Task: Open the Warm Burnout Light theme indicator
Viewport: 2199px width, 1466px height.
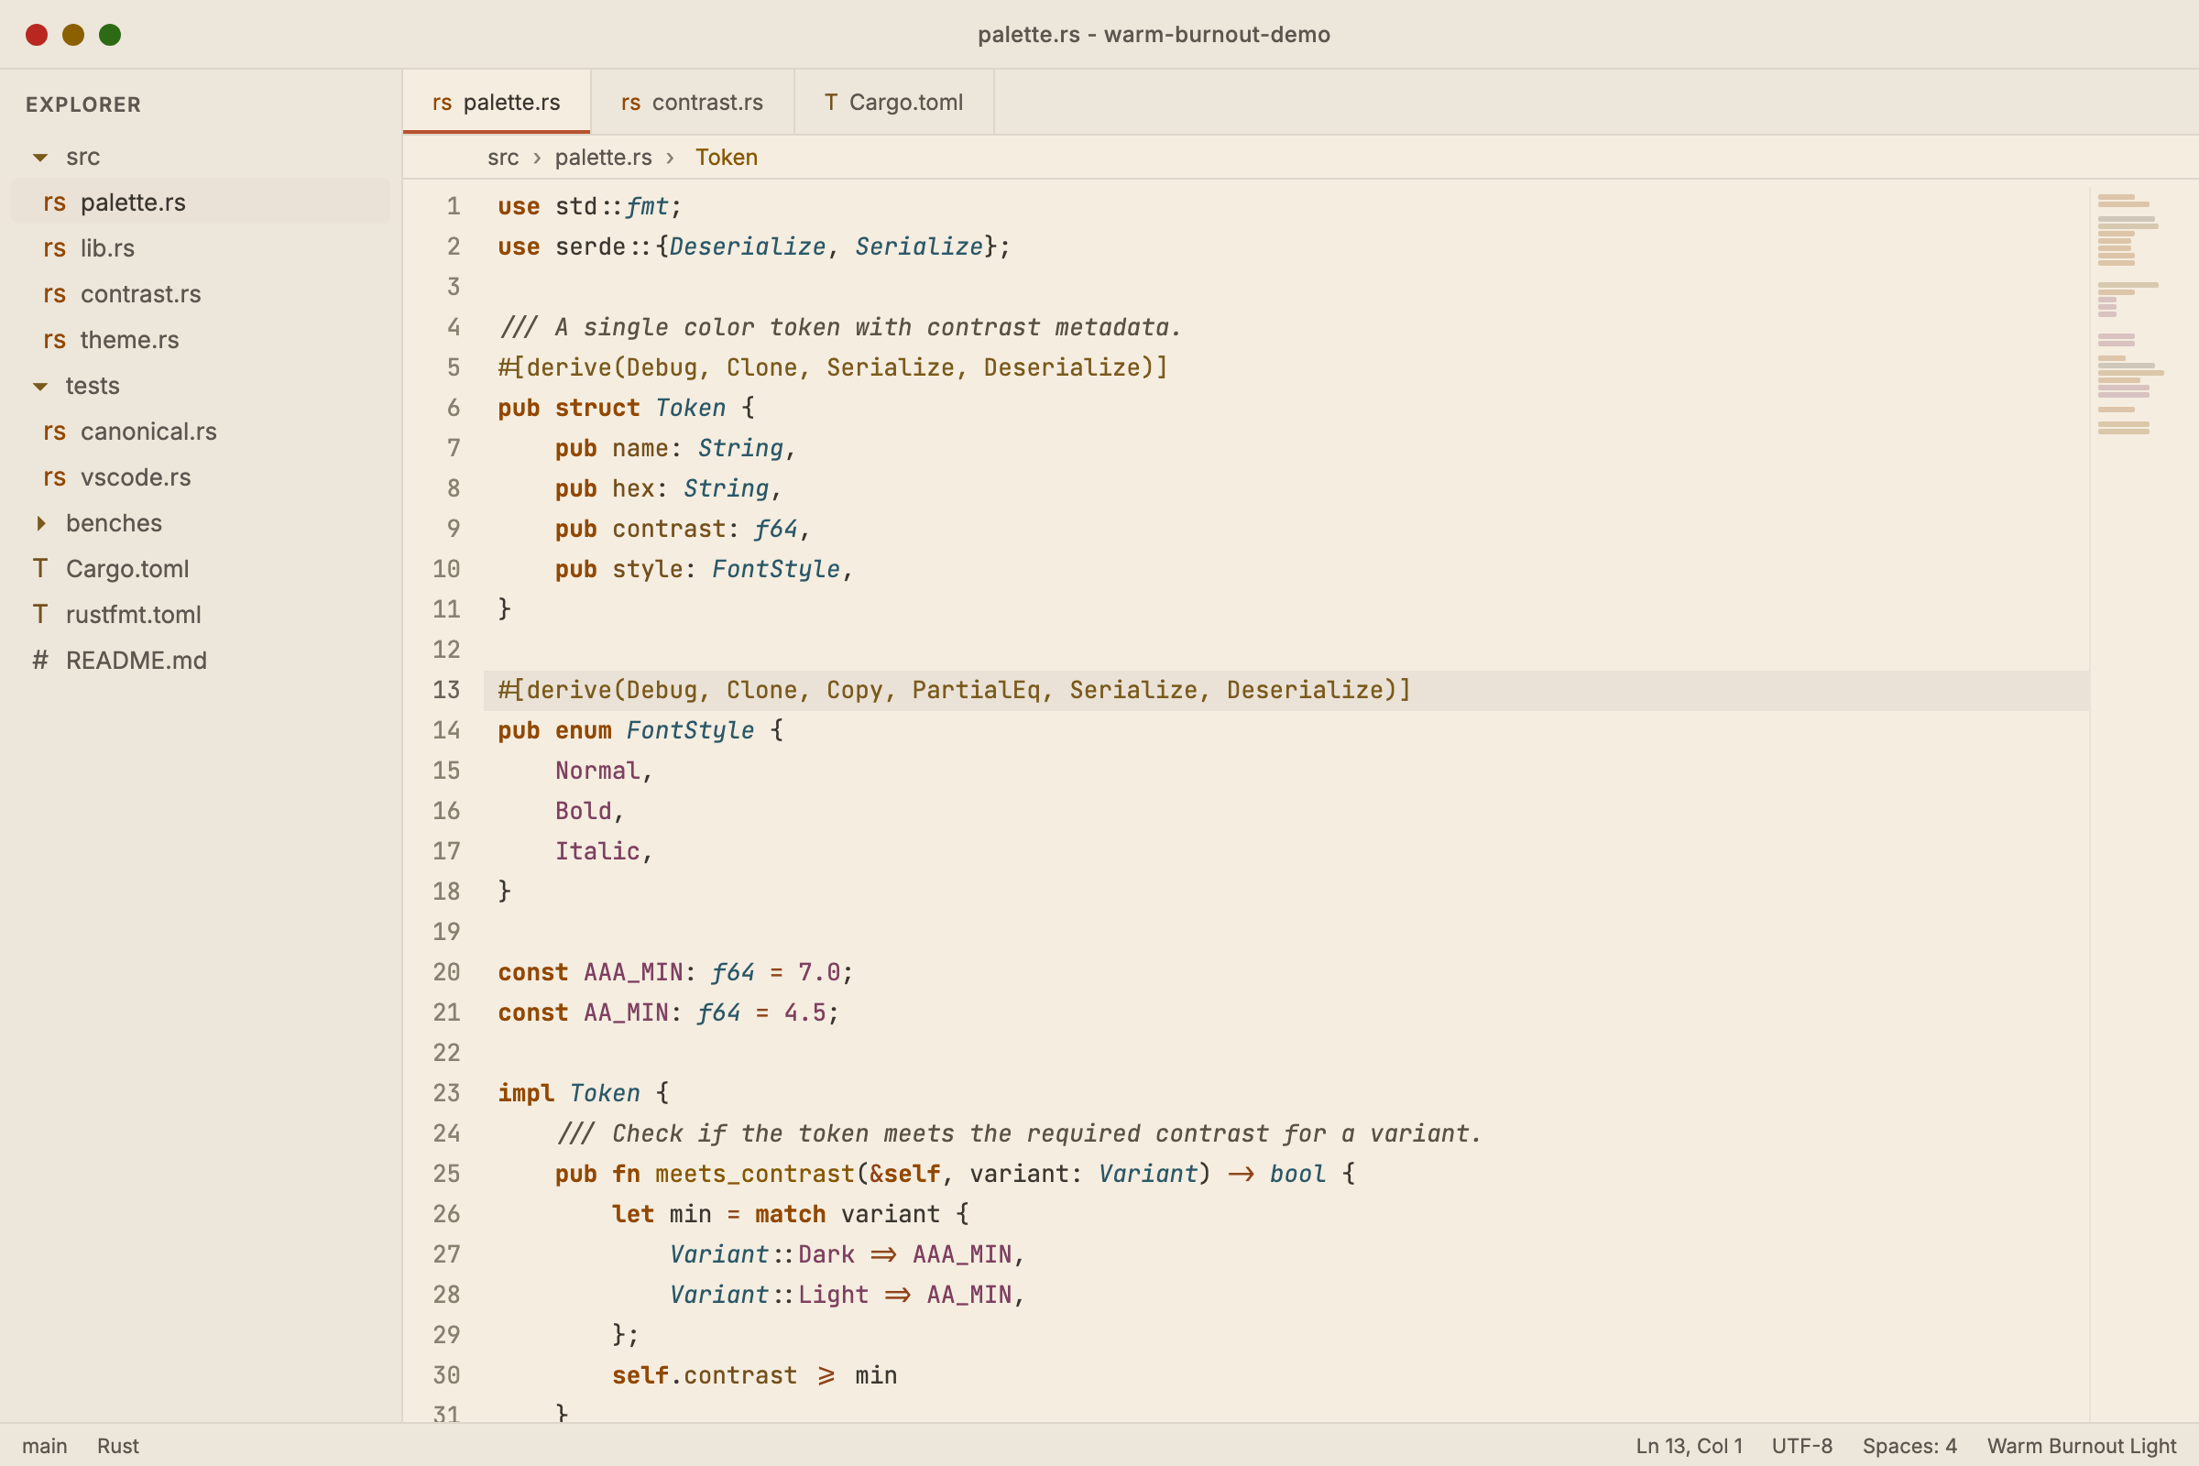Action: coord(2080,1445)
